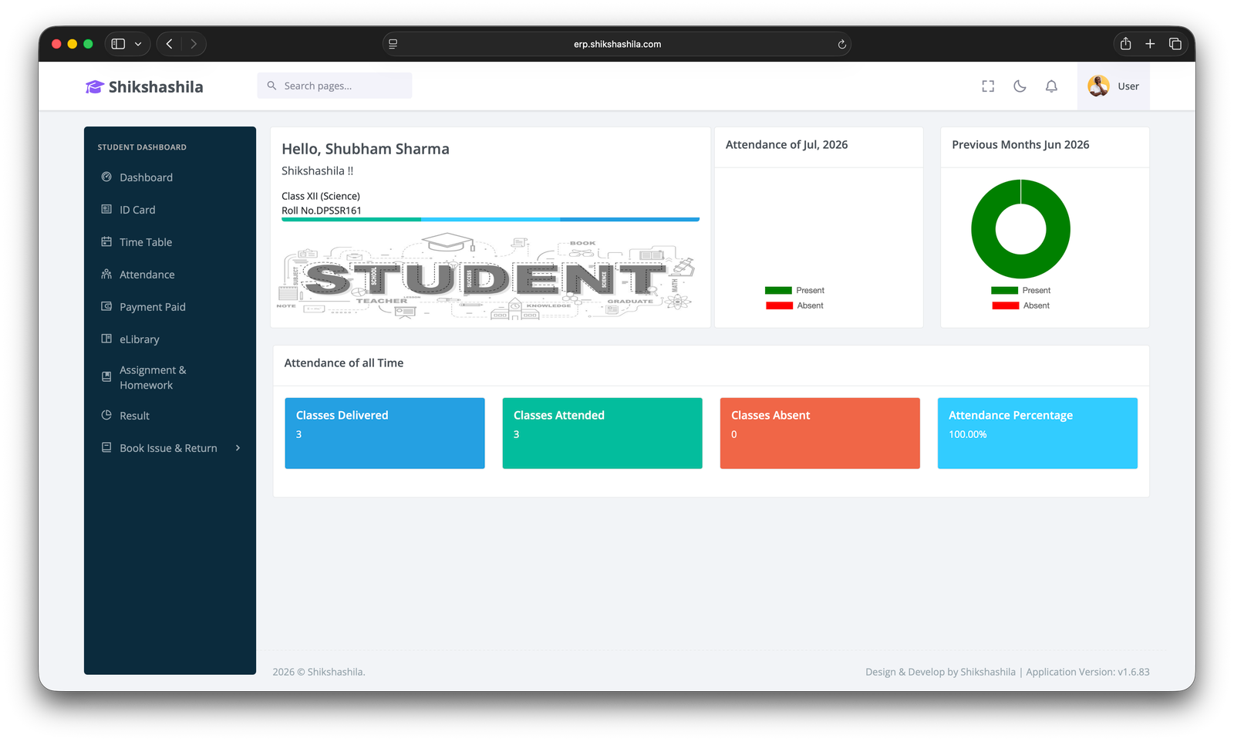Click Payment Paid wallet icon
The height and width of the screenshot is (742, 1234).
[x=106, y=306]
